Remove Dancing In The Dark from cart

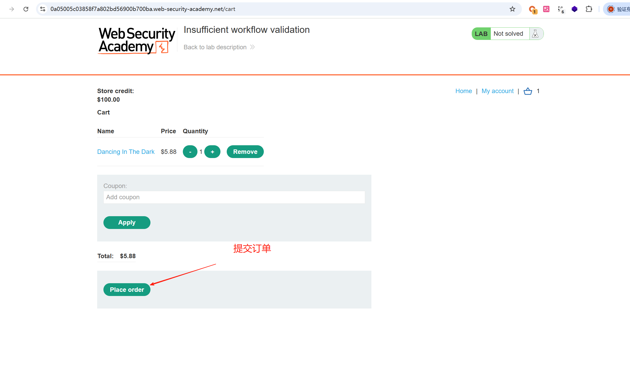(x=245, y=152)
